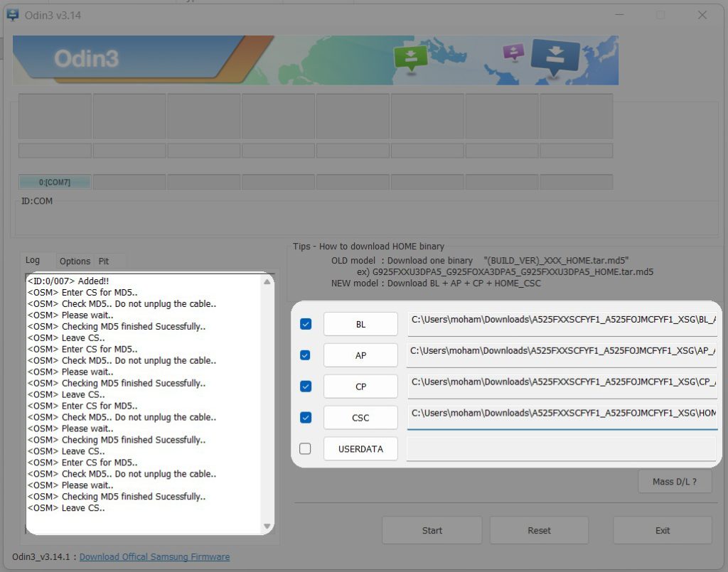Screen dimensions: 728x572
Task: Click the Reset button
Action: [539, 530]
